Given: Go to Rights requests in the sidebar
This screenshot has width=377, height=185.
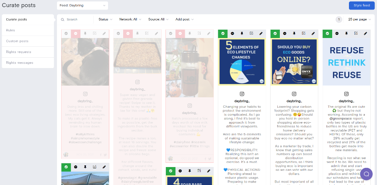Looking at the screenshot, I should click(x=19, y=52).
